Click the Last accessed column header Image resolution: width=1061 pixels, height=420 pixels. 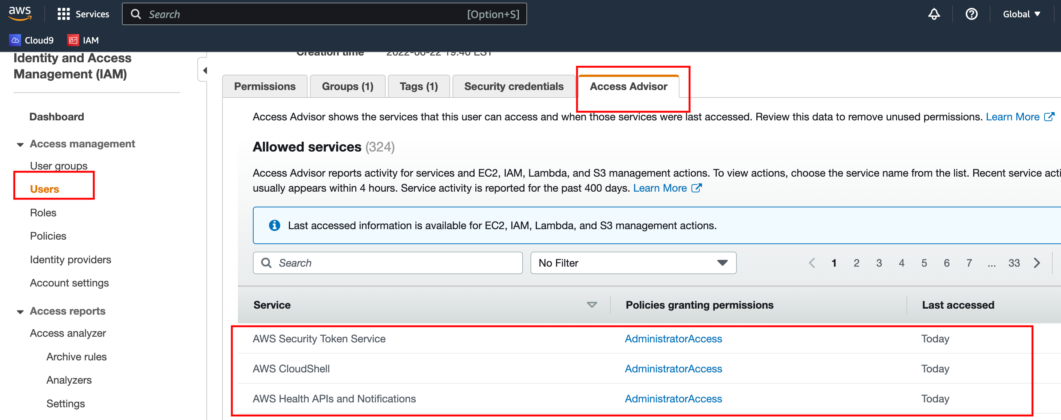point(957,305)
